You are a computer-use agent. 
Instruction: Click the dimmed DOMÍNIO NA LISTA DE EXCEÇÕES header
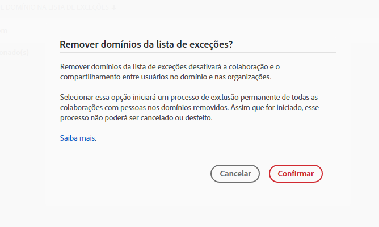(x=54, y=7)
